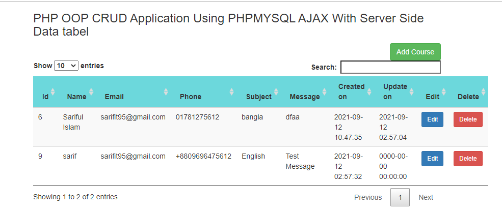
Task: Delete the sarif record row
Action: coord(468,159)
